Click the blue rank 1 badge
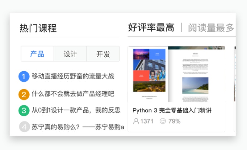The width and height of the screenshot is (247, 150). (24, 77)
